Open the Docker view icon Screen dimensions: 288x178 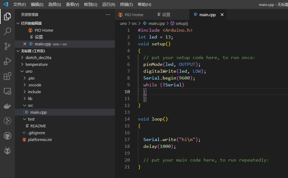pyautogui.click(x=7, y=106)
